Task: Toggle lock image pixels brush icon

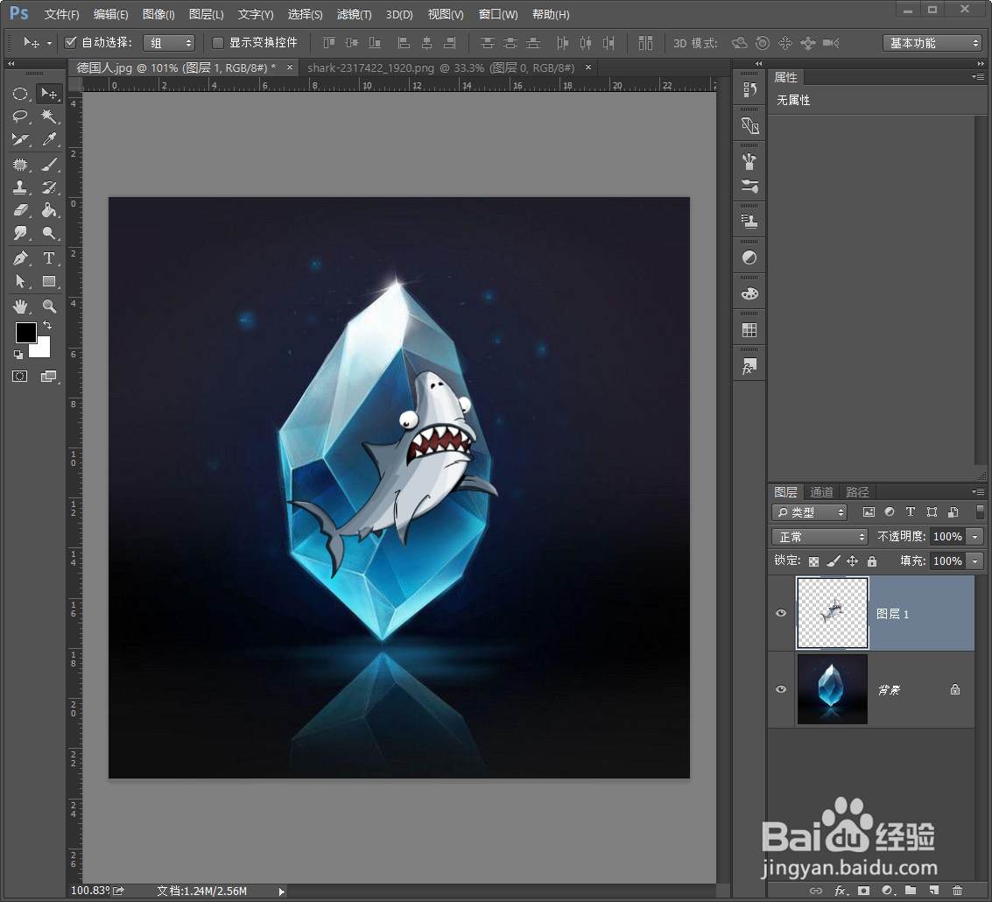Action: pyautogui.click(x=834, y=560)
